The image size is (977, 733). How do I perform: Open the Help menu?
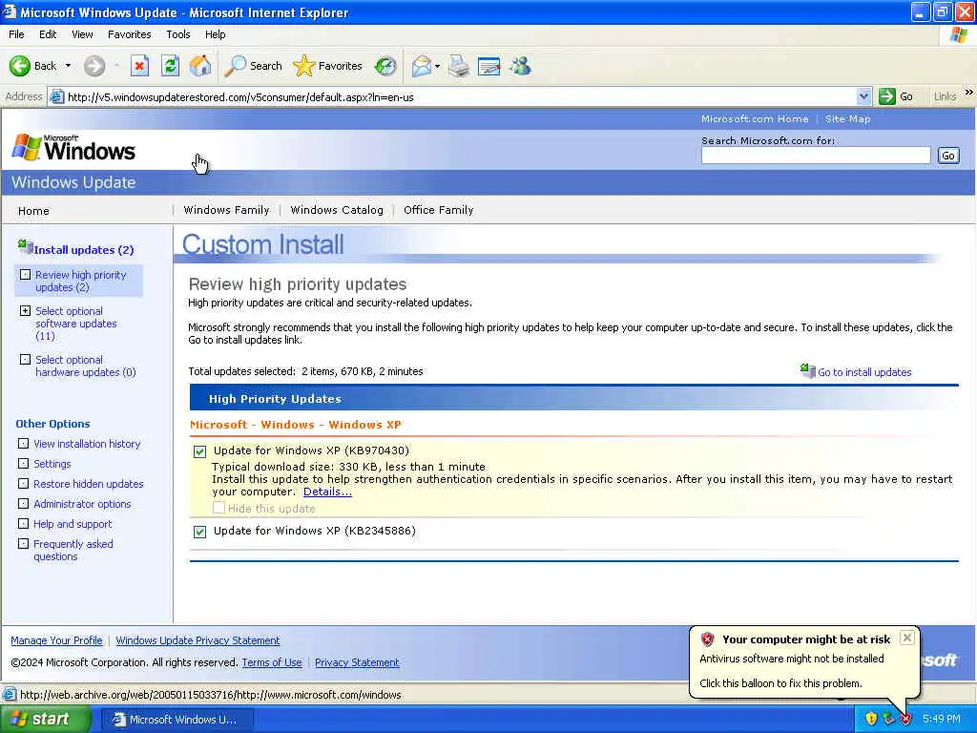click(x=215, y=34)
